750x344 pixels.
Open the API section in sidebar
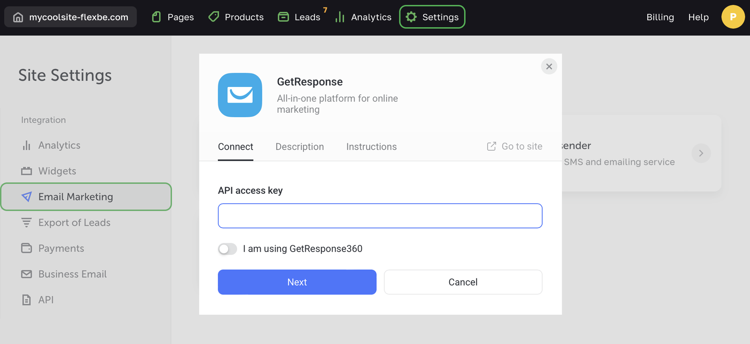(46, 300)
